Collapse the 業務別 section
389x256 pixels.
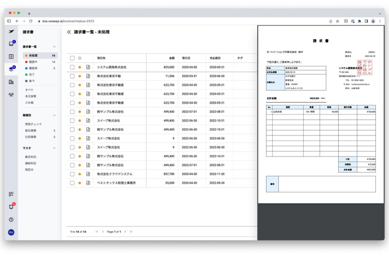pos(54,115)
